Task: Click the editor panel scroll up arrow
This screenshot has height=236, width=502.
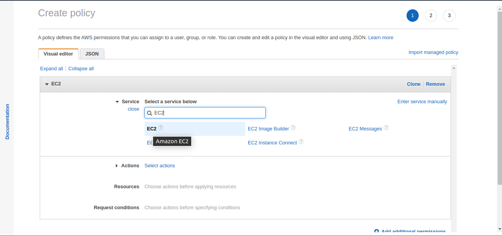Action: click(453, 68)
